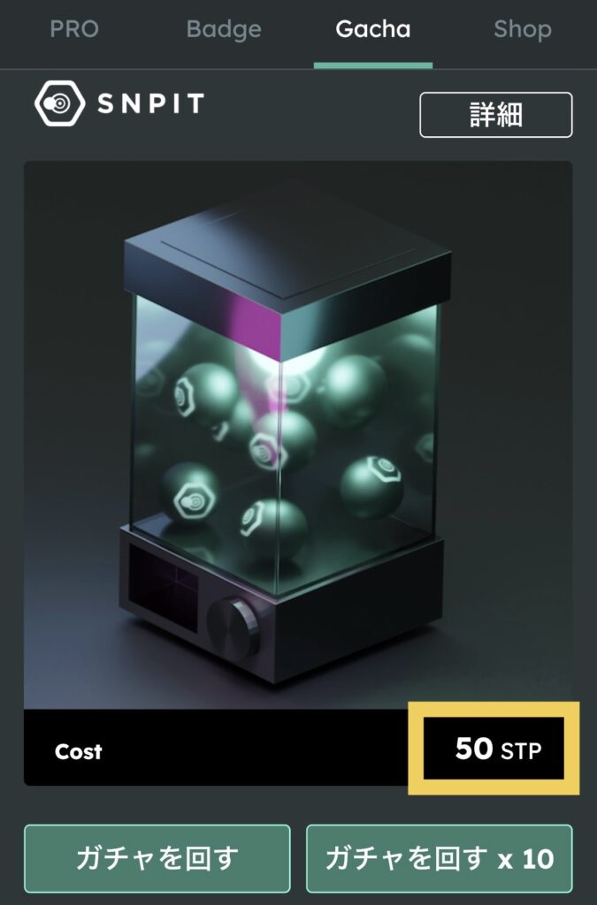Click the SNPIT hexagon logo icon
Viewport: 597px width, 905px height.
tap(59, 103)
